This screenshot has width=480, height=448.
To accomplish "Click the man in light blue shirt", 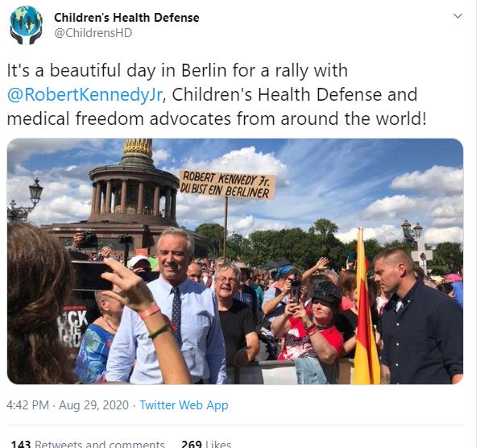I will [170, 306].
